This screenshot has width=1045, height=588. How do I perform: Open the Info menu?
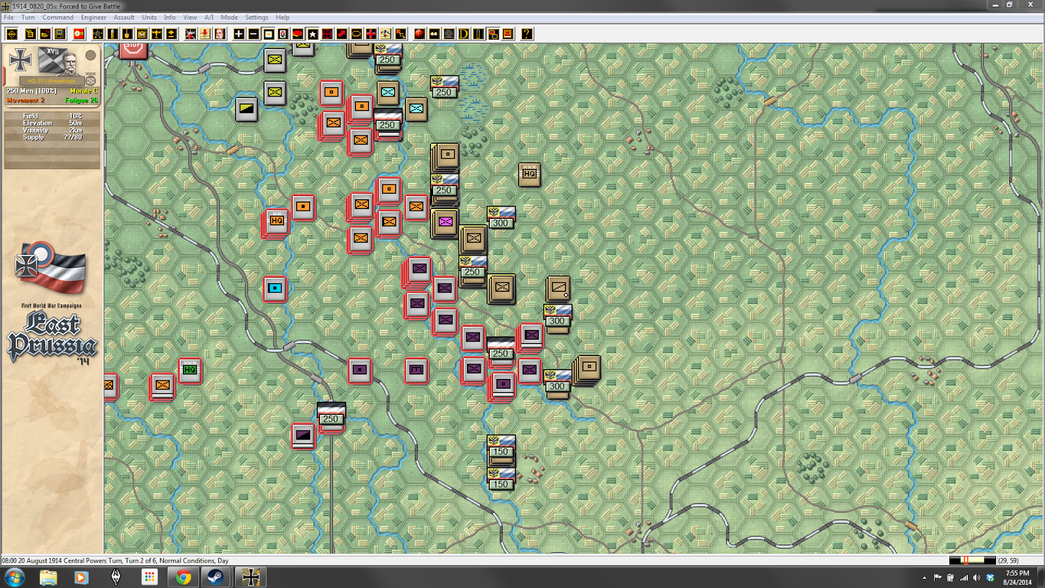tap(170, 18)
